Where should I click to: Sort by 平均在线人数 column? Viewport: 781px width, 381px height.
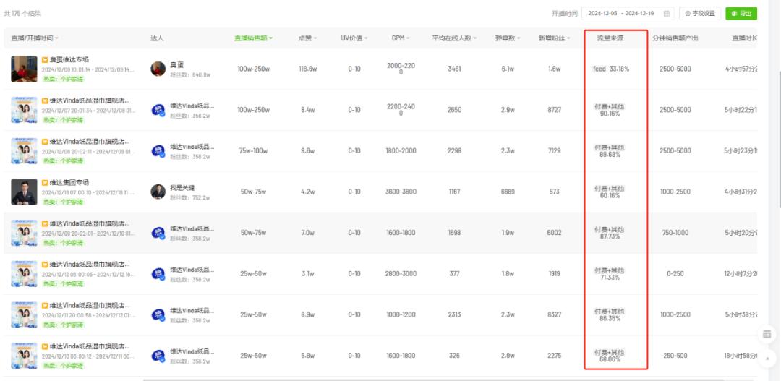454,38
